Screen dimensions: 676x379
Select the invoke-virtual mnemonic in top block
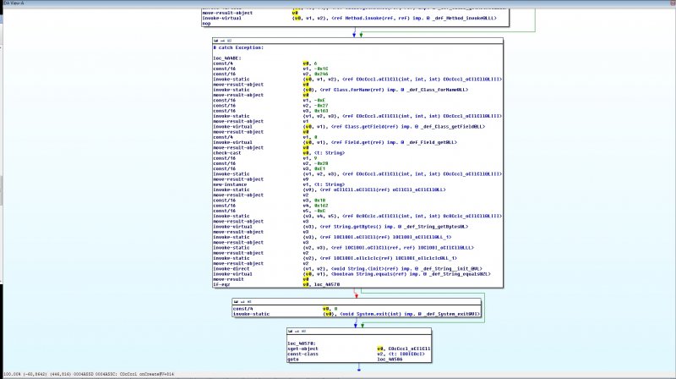pos(221,18)
